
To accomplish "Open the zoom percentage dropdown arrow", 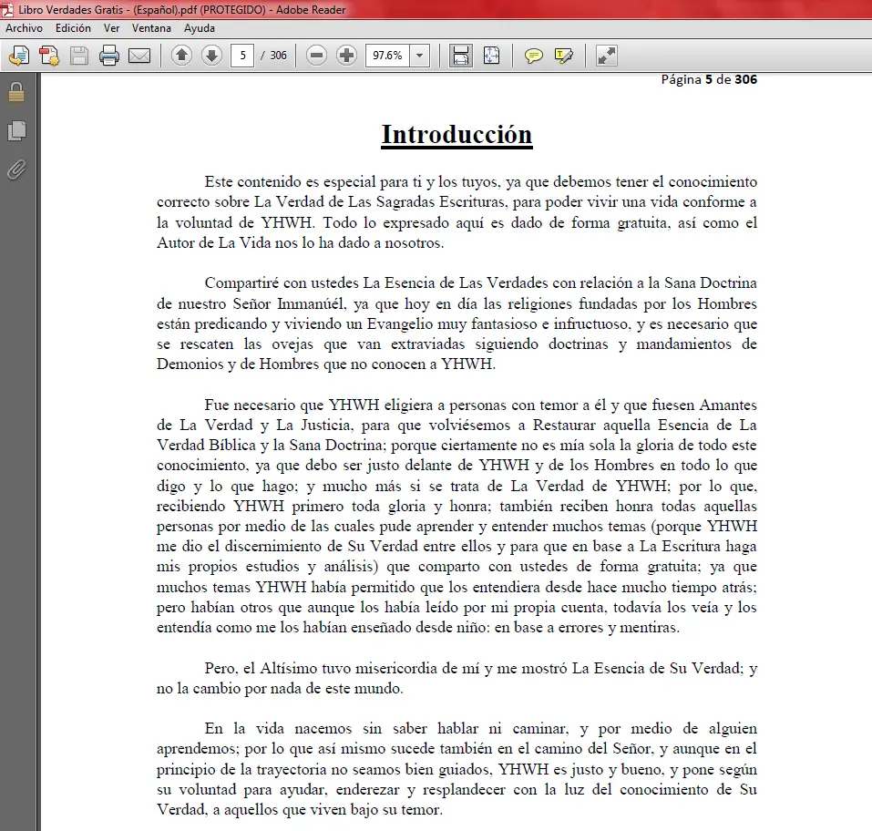I will (x=420, y=56).
